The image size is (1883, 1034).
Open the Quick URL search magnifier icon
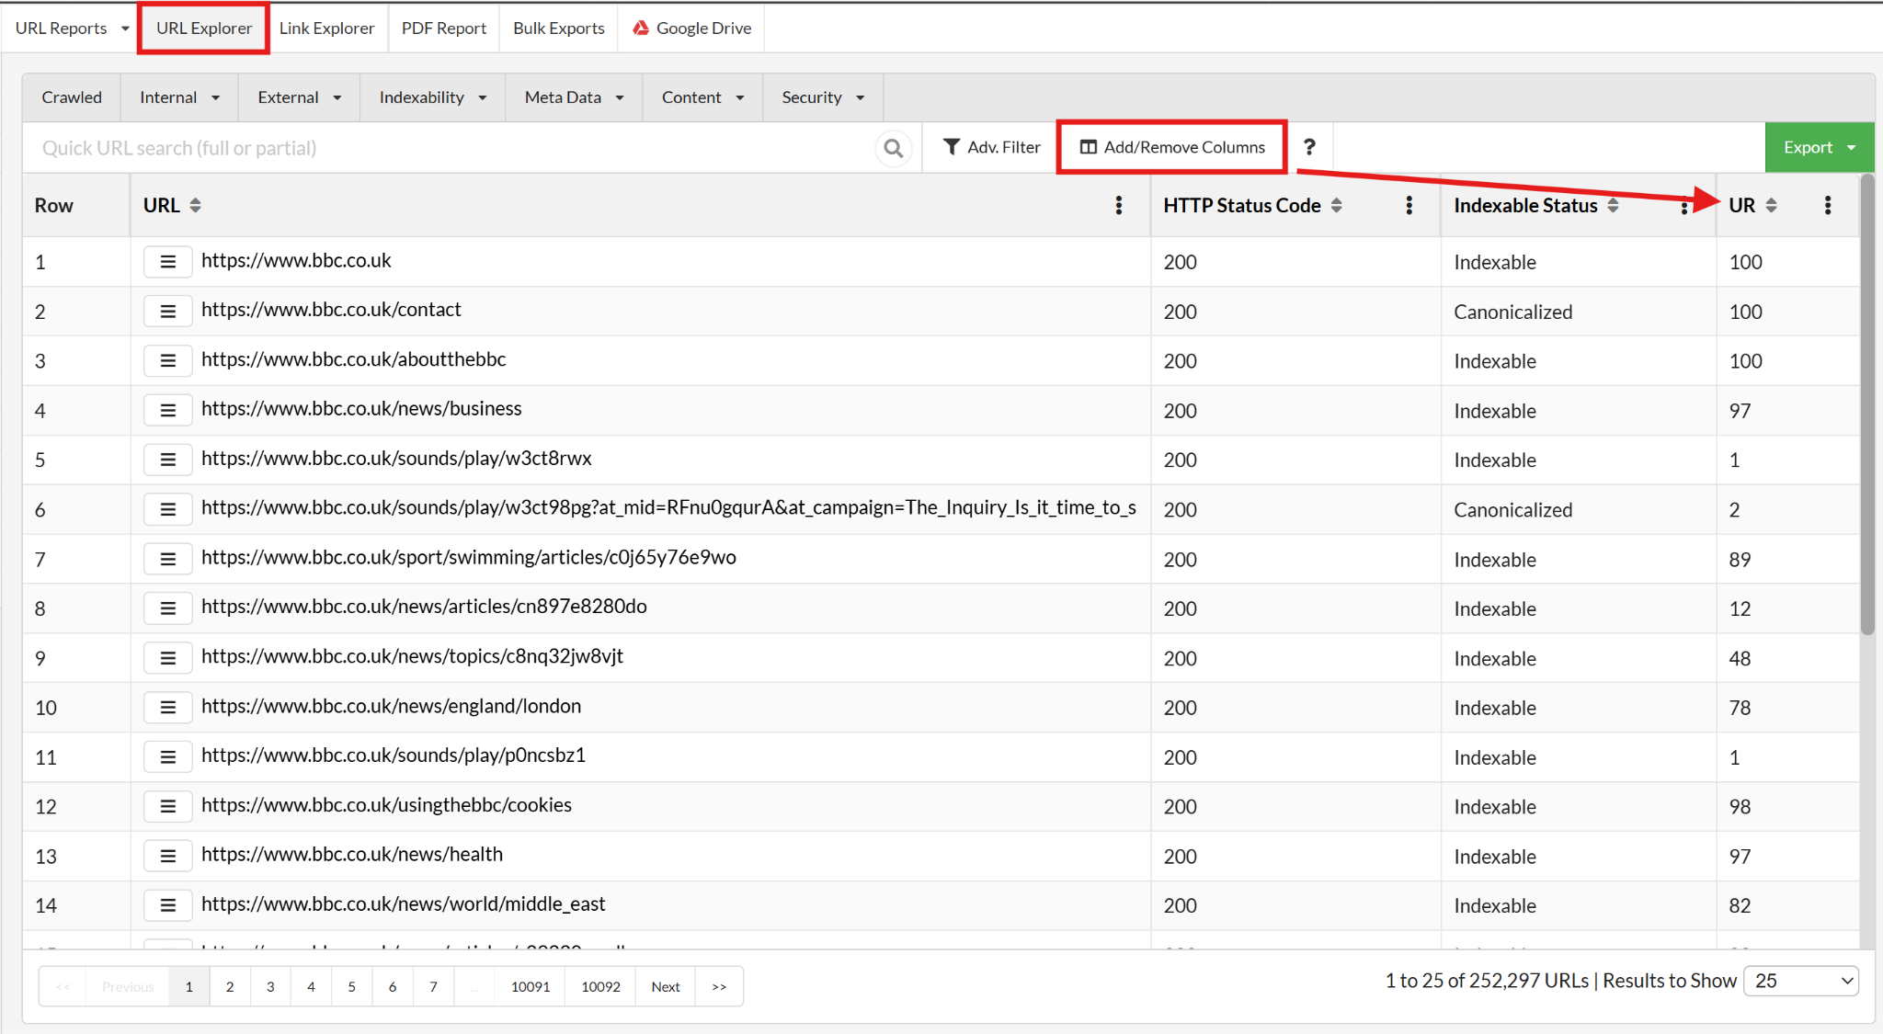tap(892, 147)
